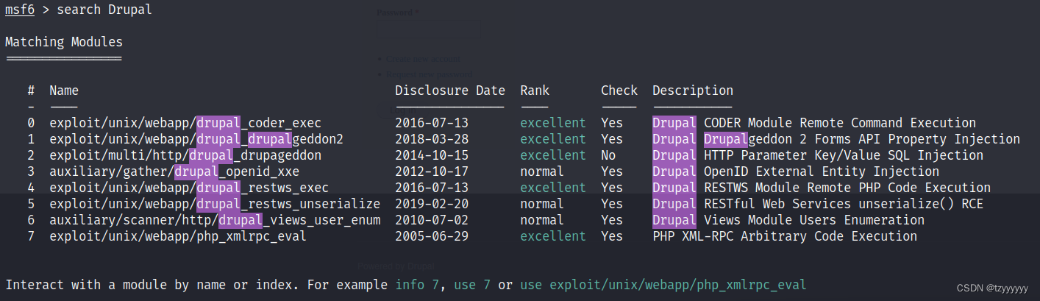1040x301 pixels.
Task: Click description 'RESTful Web Services unserialize() RCE'
Action: click(844, 204)
